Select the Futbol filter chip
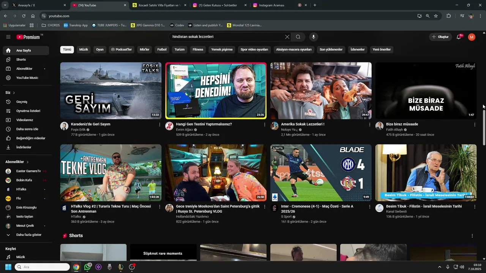Image resolution: width=486 pixels, height=273 pixels. (x=162, y=50)
